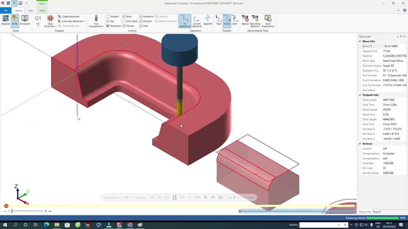Step back one move
Image resolution: width=408 pixels, height=229 pixels.
(x=159, y=198)
